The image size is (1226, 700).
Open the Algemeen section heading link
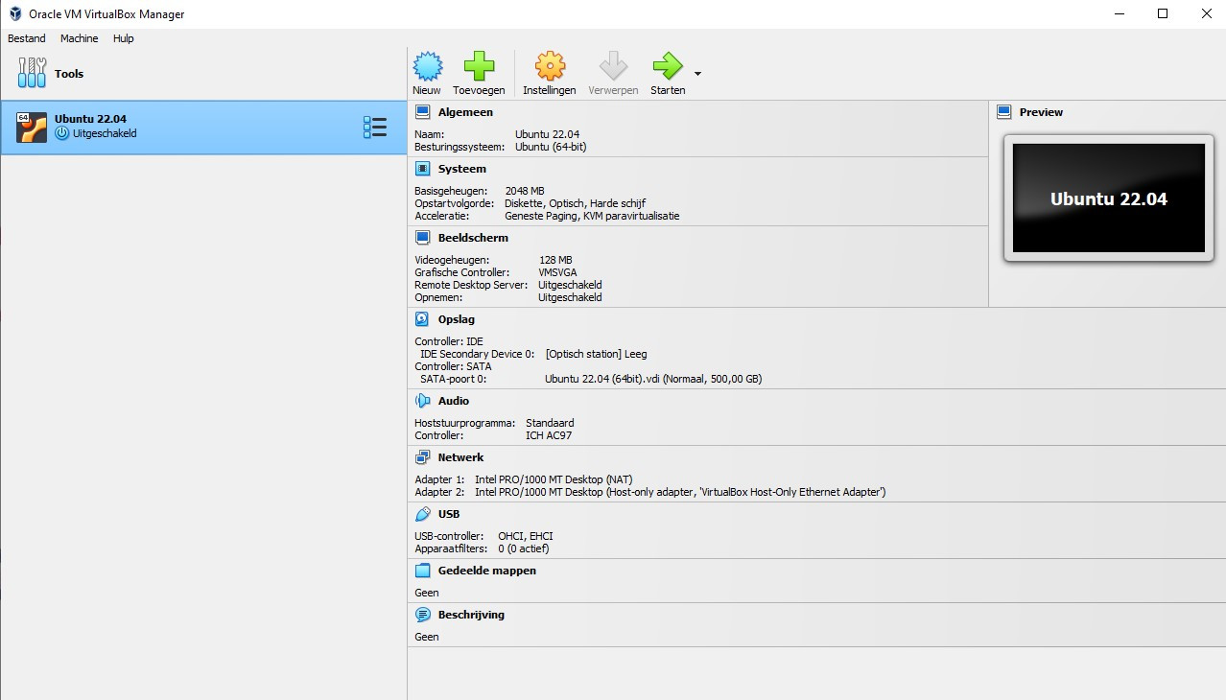coord(465,112)
